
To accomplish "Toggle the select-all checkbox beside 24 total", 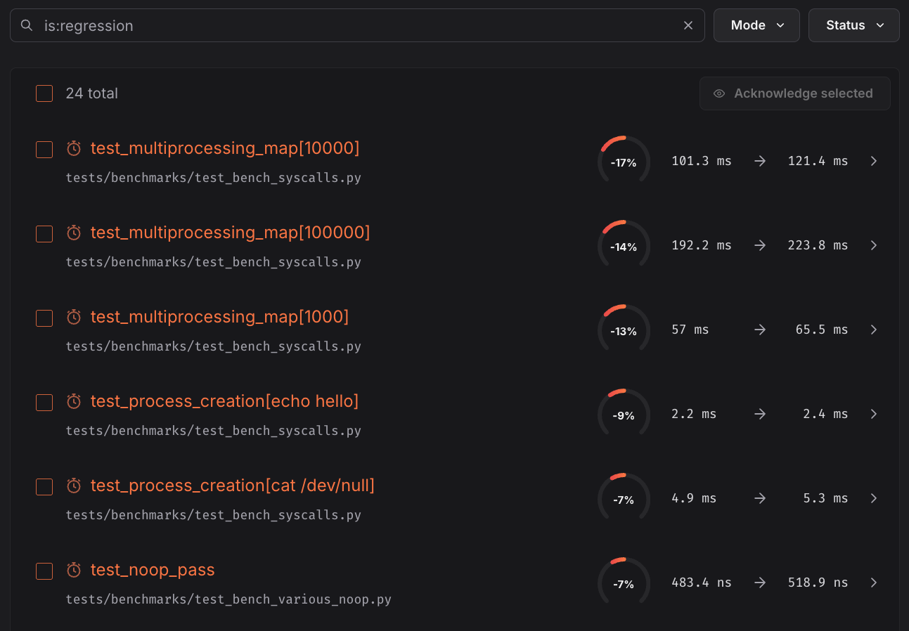I will 44,93.
